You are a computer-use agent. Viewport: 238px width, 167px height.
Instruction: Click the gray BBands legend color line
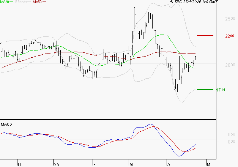pos(30,2)
